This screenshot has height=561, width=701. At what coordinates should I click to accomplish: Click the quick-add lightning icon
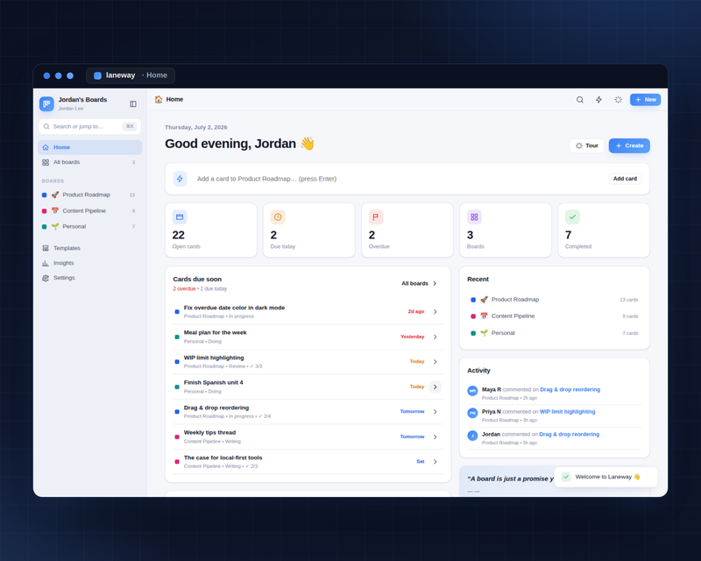[x=180, y=179]
